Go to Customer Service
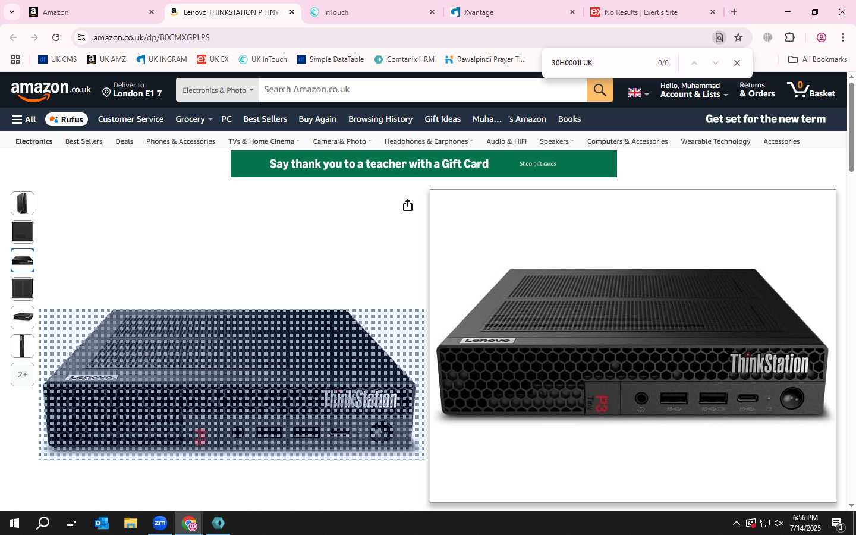This screenshot has height=535, width=856. click(x=131, y=119)
